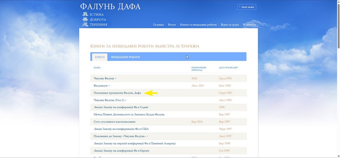This screenshot has height=158, width=340.
Task: Select the КНИГИ tab
Action: pos(100,57)
